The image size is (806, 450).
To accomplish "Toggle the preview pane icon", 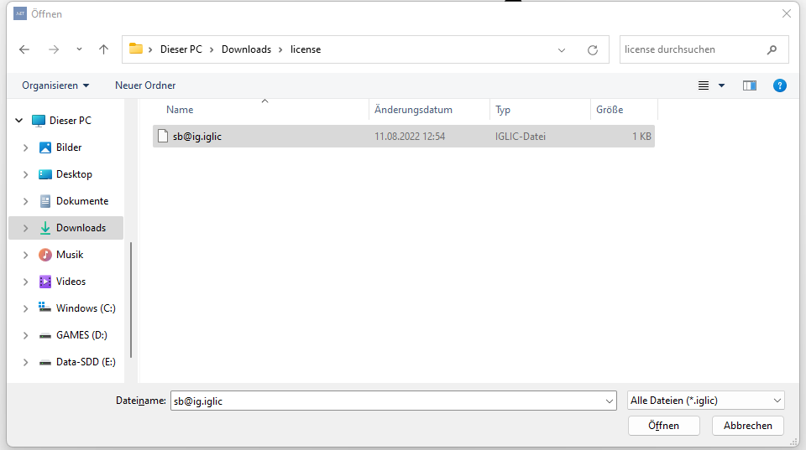I will 750,85.
